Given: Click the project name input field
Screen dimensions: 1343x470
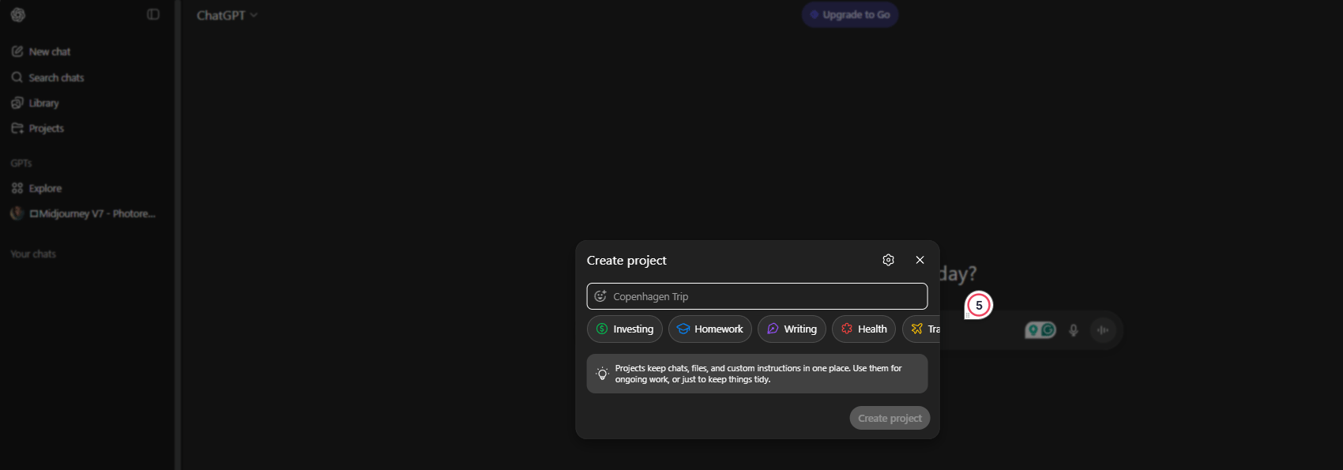Looking at the screenshot, I should point(757,296).
